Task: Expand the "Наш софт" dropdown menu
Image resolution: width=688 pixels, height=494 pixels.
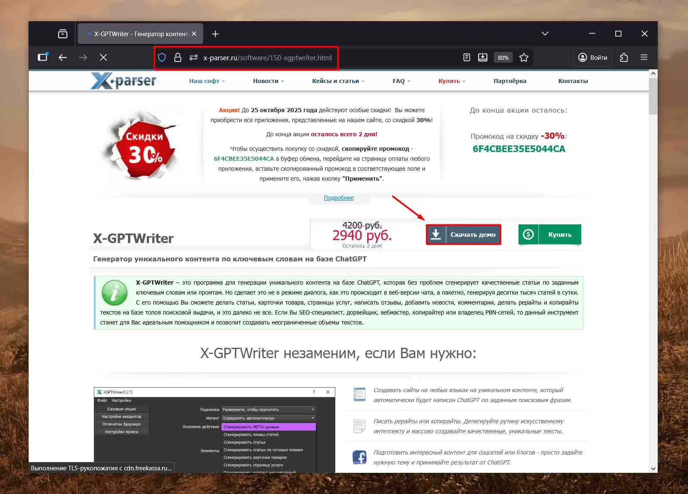Action: point(206,81)
